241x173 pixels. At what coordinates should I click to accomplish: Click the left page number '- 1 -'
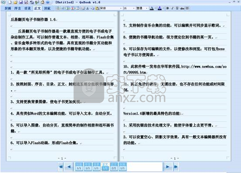pyautogui.click(x=62, y=158)
